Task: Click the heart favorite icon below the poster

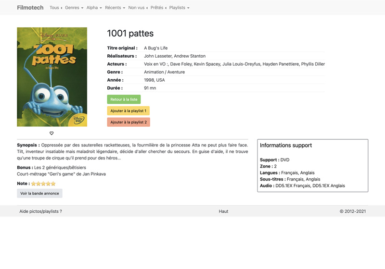Action: click(x=51, y=133)
